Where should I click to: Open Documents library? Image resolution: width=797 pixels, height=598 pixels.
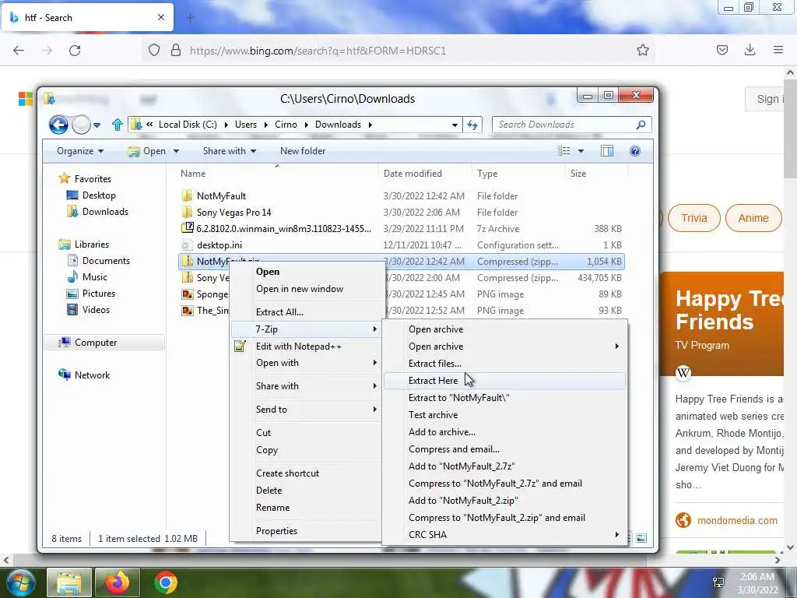(106, 261)
